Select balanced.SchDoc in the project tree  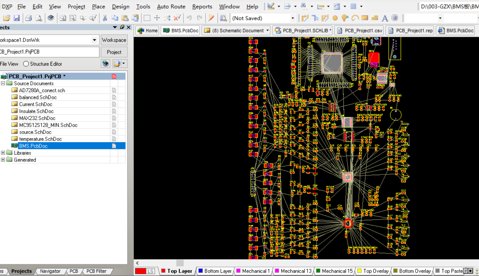(x=38, y=97)
